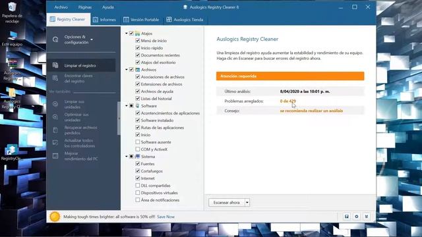Screen dimensions: 422x237
Task: Open Escanear ahora dropdown arrow
Action: coord(247,202)
